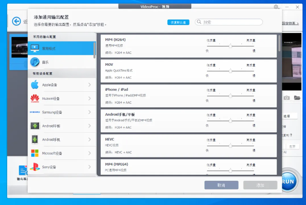Click the Huawei logo icon
306x205 pixels.
(x=35, y=98)
